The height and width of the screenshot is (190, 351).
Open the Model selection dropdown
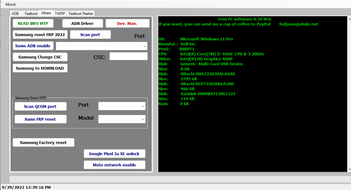[x=143, y=119]
